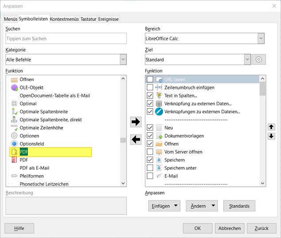Switch to the Kontextmenüs tab

coord(64,19)
